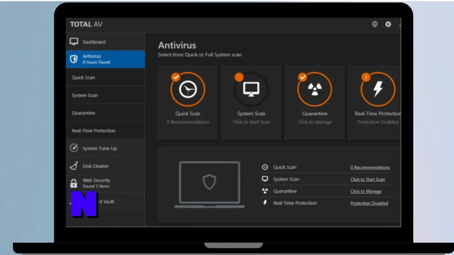Screen dimensions: 454x255
Task: Open Quick Scan submenu item in sidebar
Action: [106, 77]
